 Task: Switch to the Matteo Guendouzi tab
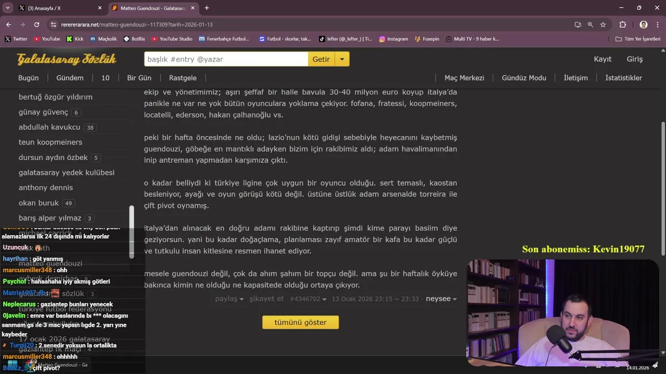pos(153,8)
